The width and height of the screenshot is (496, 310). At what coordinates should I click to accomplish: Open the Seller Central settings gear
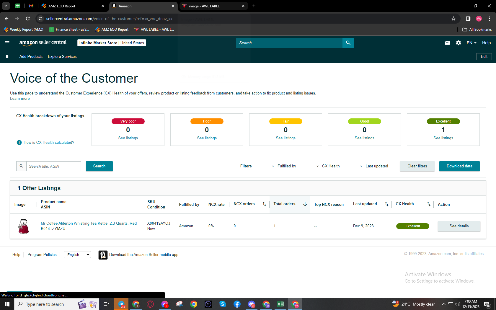click(x=459, y=43)
